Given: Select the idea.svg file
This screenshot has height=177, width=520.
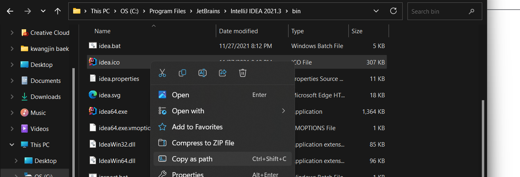Looking at the screenshot, I should [110, 95].
